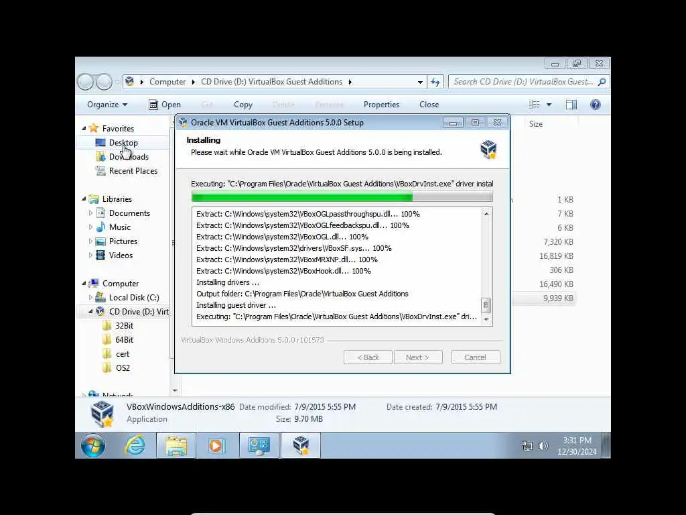The height and width of the screenshot is (515, 686).
Task: Collapse the Libraries group
Action: coord(84,198)
